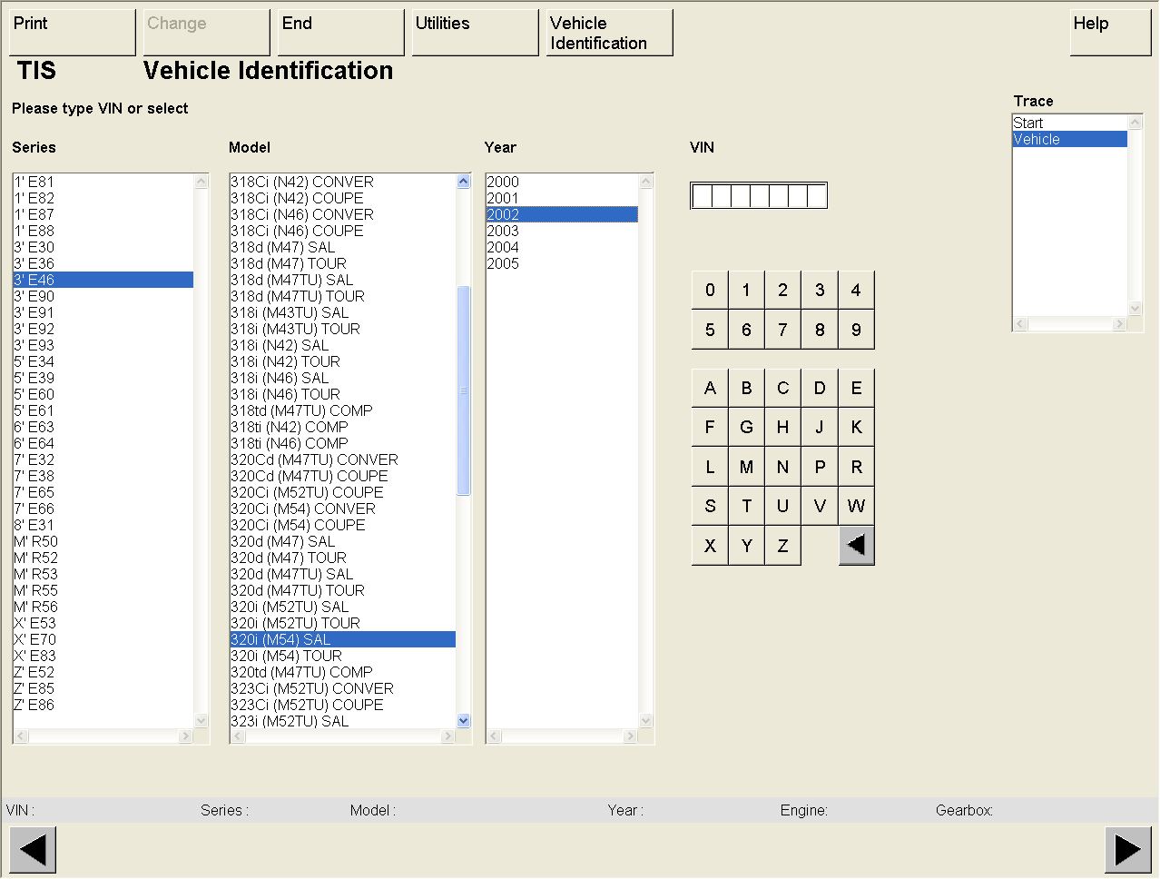Viewport: 1160px width, 879px height.
Task: Tap keypad digit 9
Action: pyautogui.click(x=856, y=330)
